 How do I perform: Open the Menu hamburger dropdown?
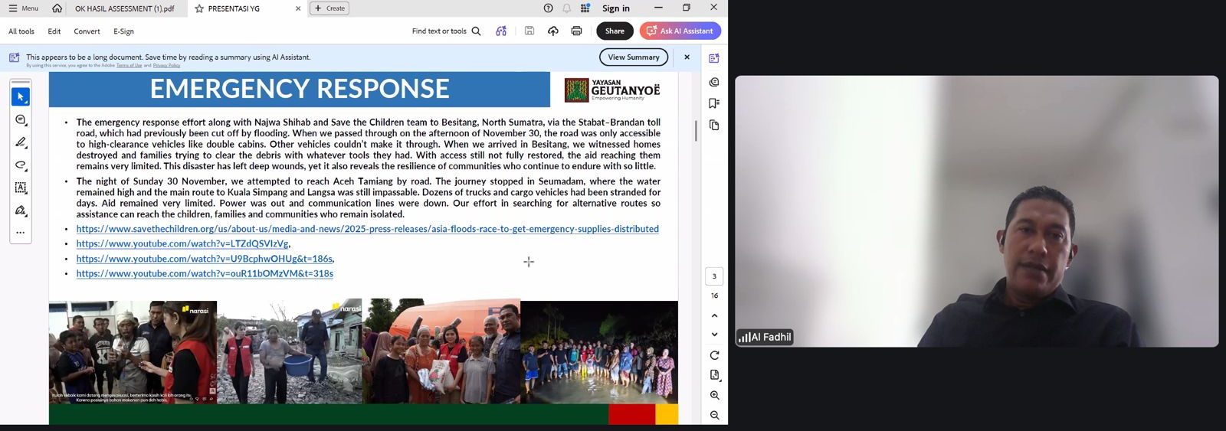pyautogui.click(x=24, y=8)
